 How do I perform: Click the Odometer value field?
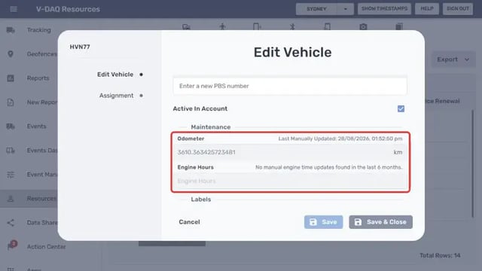290,152
